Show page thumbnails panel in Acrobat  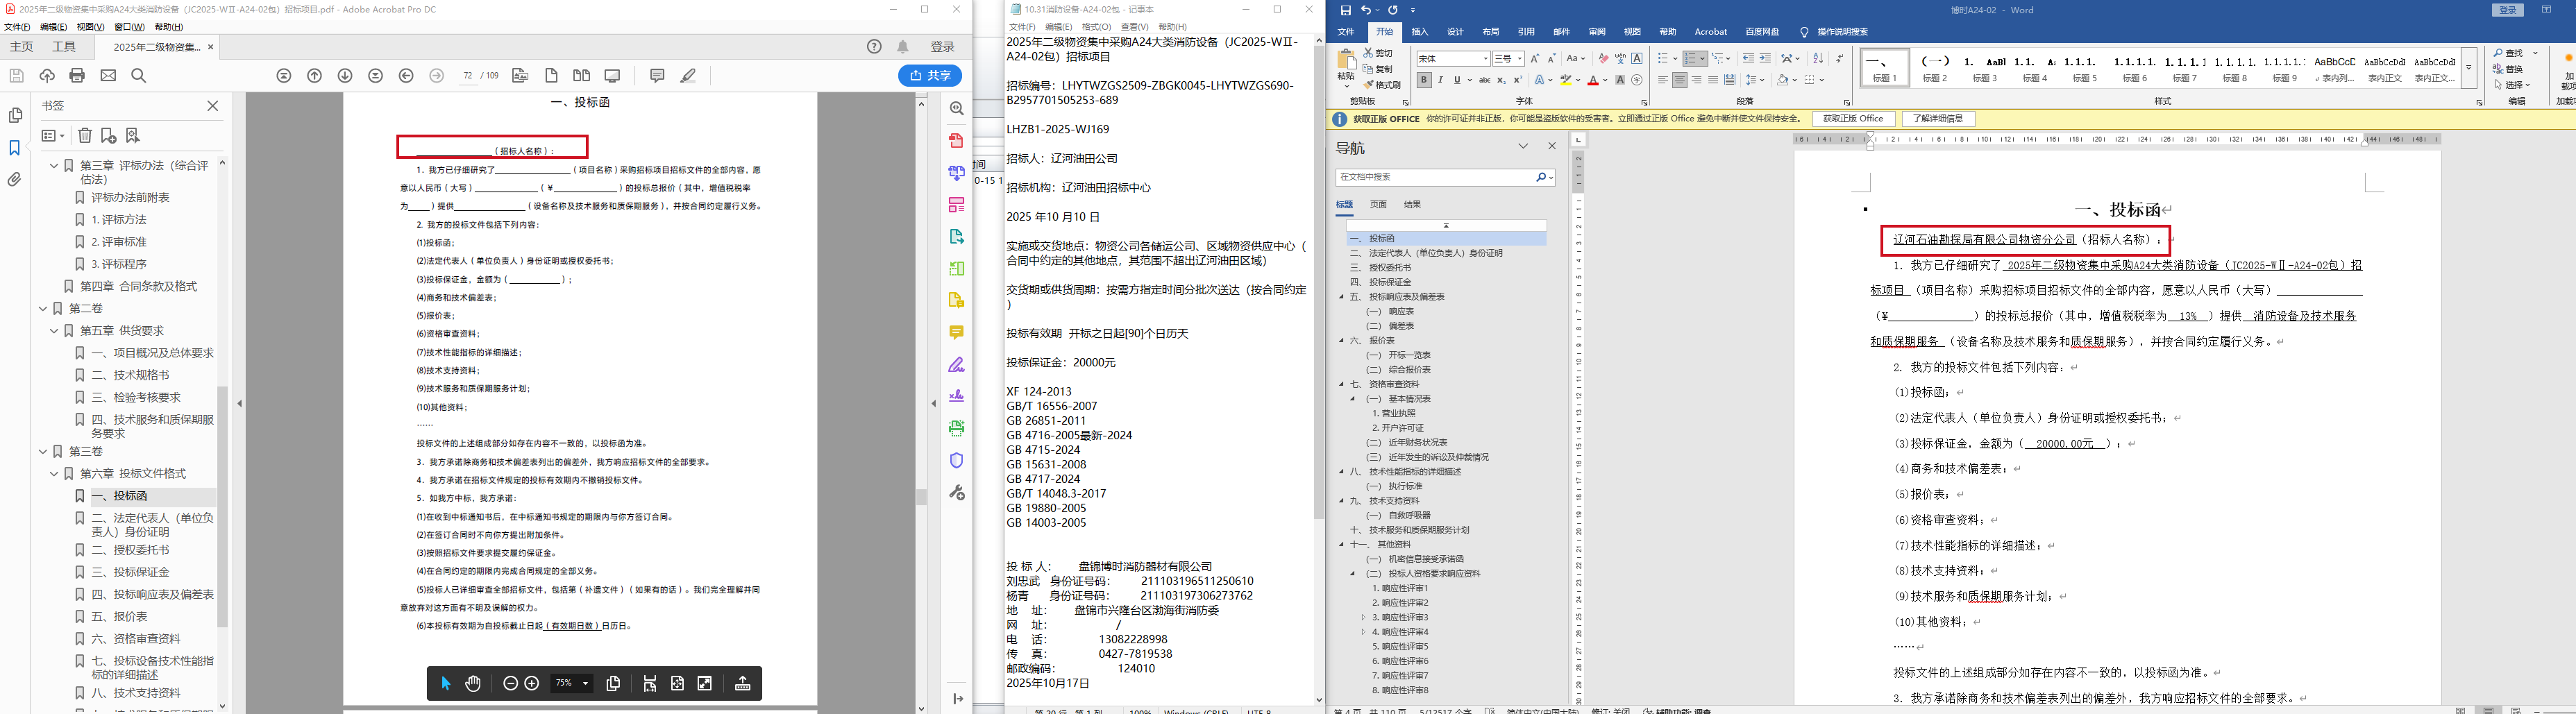(x=15, y=116)
